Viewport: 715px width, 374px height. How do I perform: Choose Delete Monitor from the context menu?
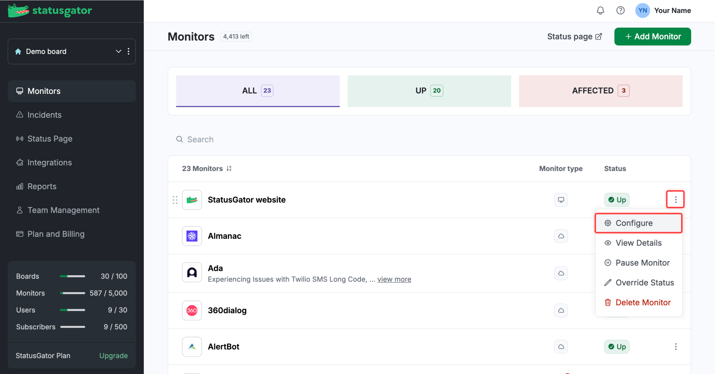639,302
